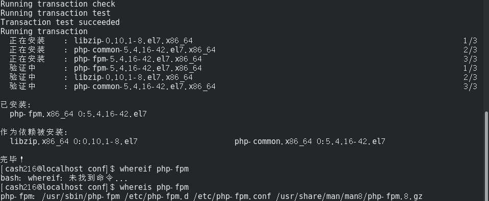This screenshot has height=201, width=489.
Task: Select the php-common 正在安装 2/3 line
Action: tap(243, 50)
